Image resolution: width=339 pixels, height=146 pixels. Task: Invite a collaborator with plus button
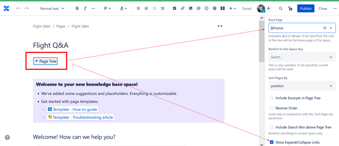tap(268, 8)
